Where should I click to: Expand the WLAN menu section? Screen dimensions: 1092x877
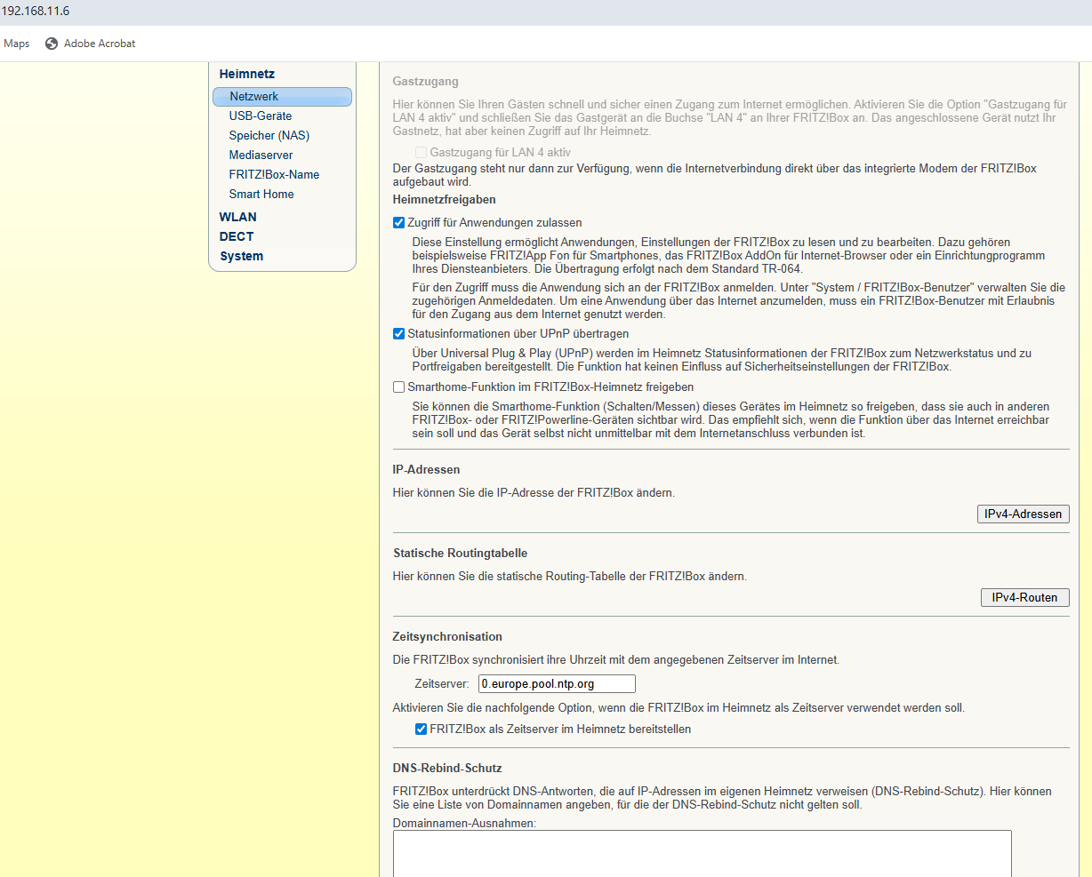(237, 217)
